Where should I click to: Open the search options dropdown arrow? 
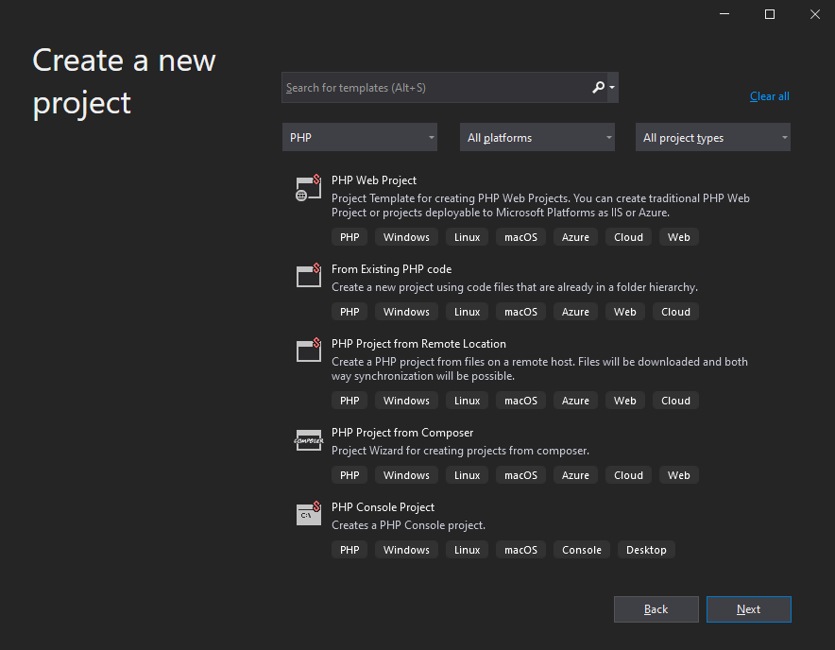tap(612, 87)
